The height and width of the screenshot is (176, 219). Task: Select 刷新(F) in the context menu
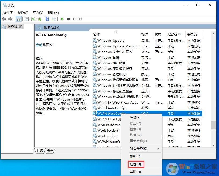(135, 156)
